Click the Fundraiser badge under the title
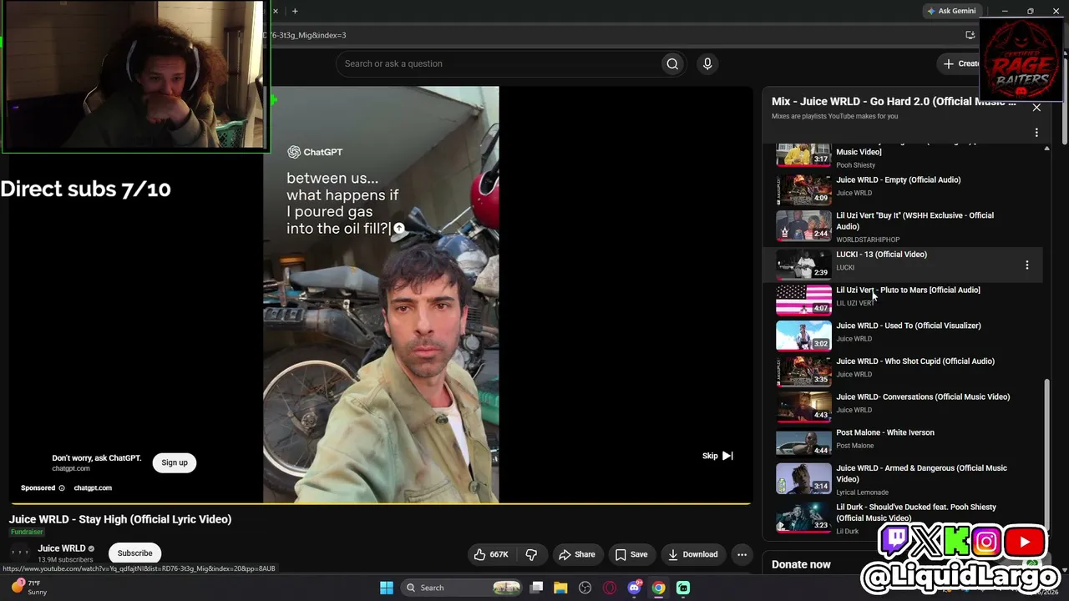The width and height of the screenshot is (1069, 601). click(x=27, y=532)
